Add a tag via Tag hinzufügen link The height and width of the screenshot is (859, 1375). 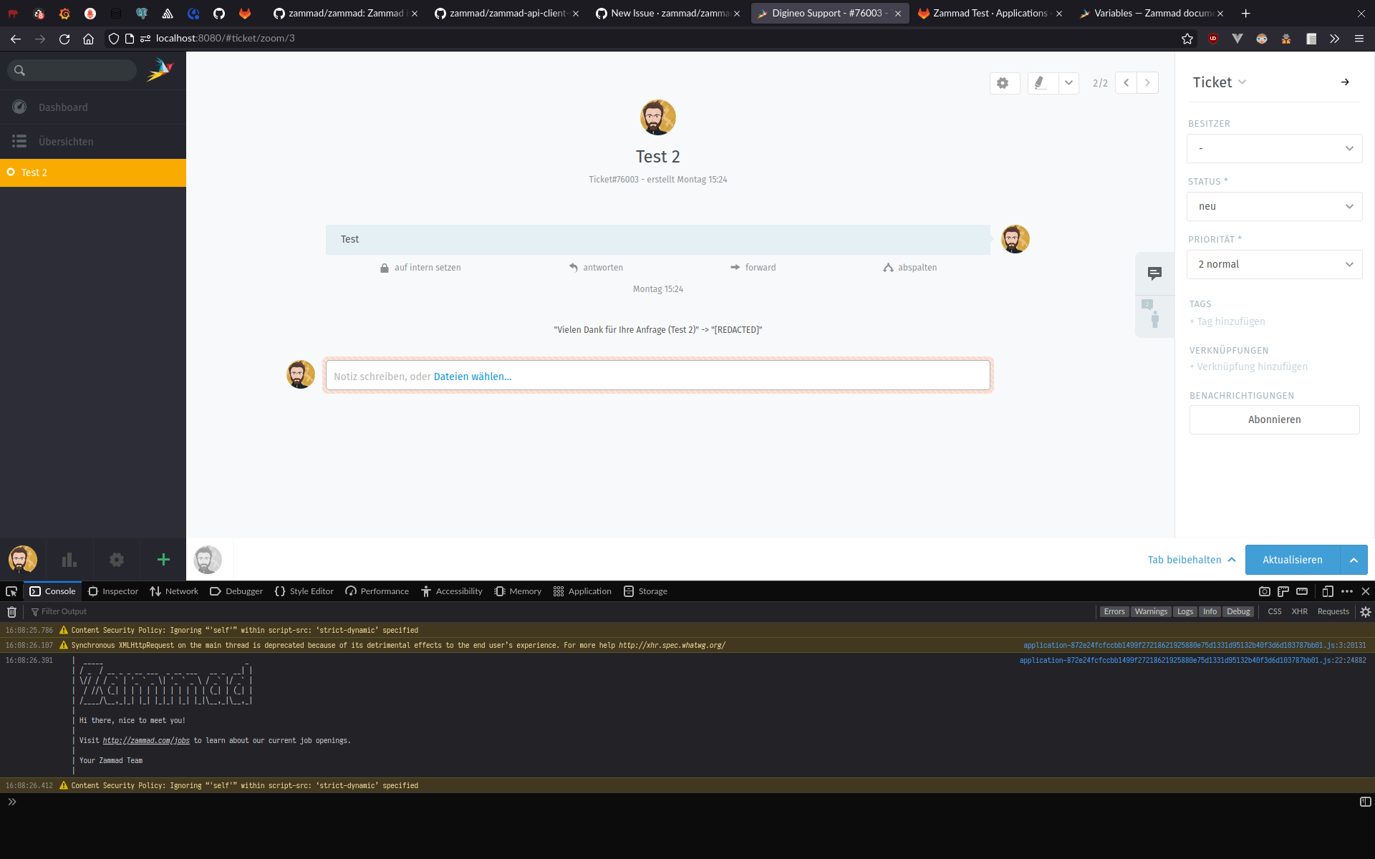[1227, 321]
